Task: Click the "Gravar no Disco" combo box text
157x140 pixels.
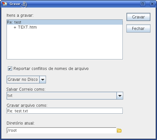Action: pyautogui.click(x=23, y=80)
